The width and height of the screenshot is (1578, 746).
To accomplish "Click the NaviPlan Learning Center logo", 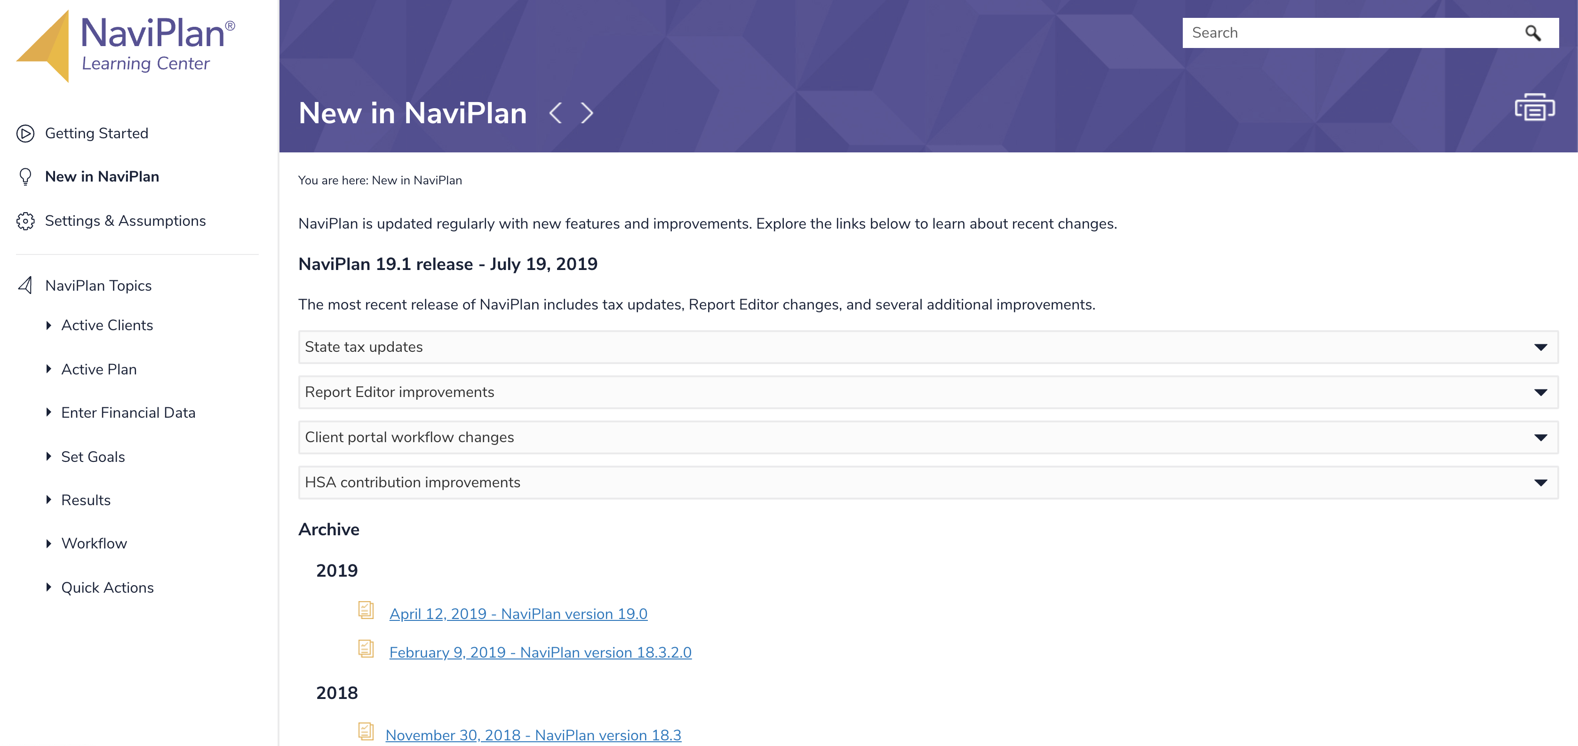I will tap(126, 45).
